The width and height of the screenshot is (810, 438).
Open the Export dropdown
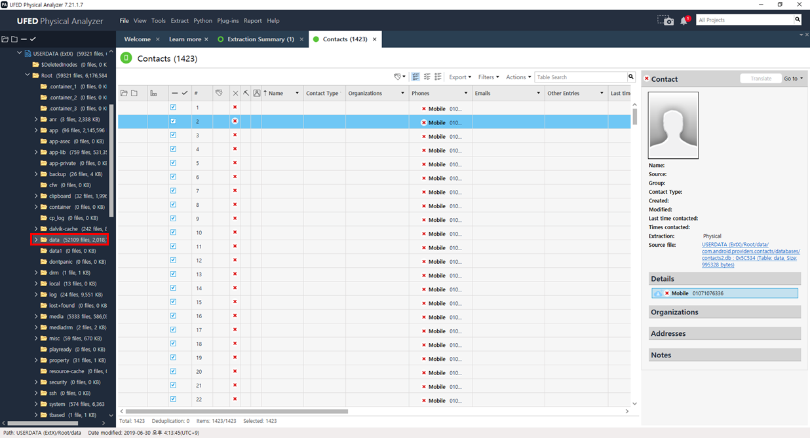(x=460, y=77)
